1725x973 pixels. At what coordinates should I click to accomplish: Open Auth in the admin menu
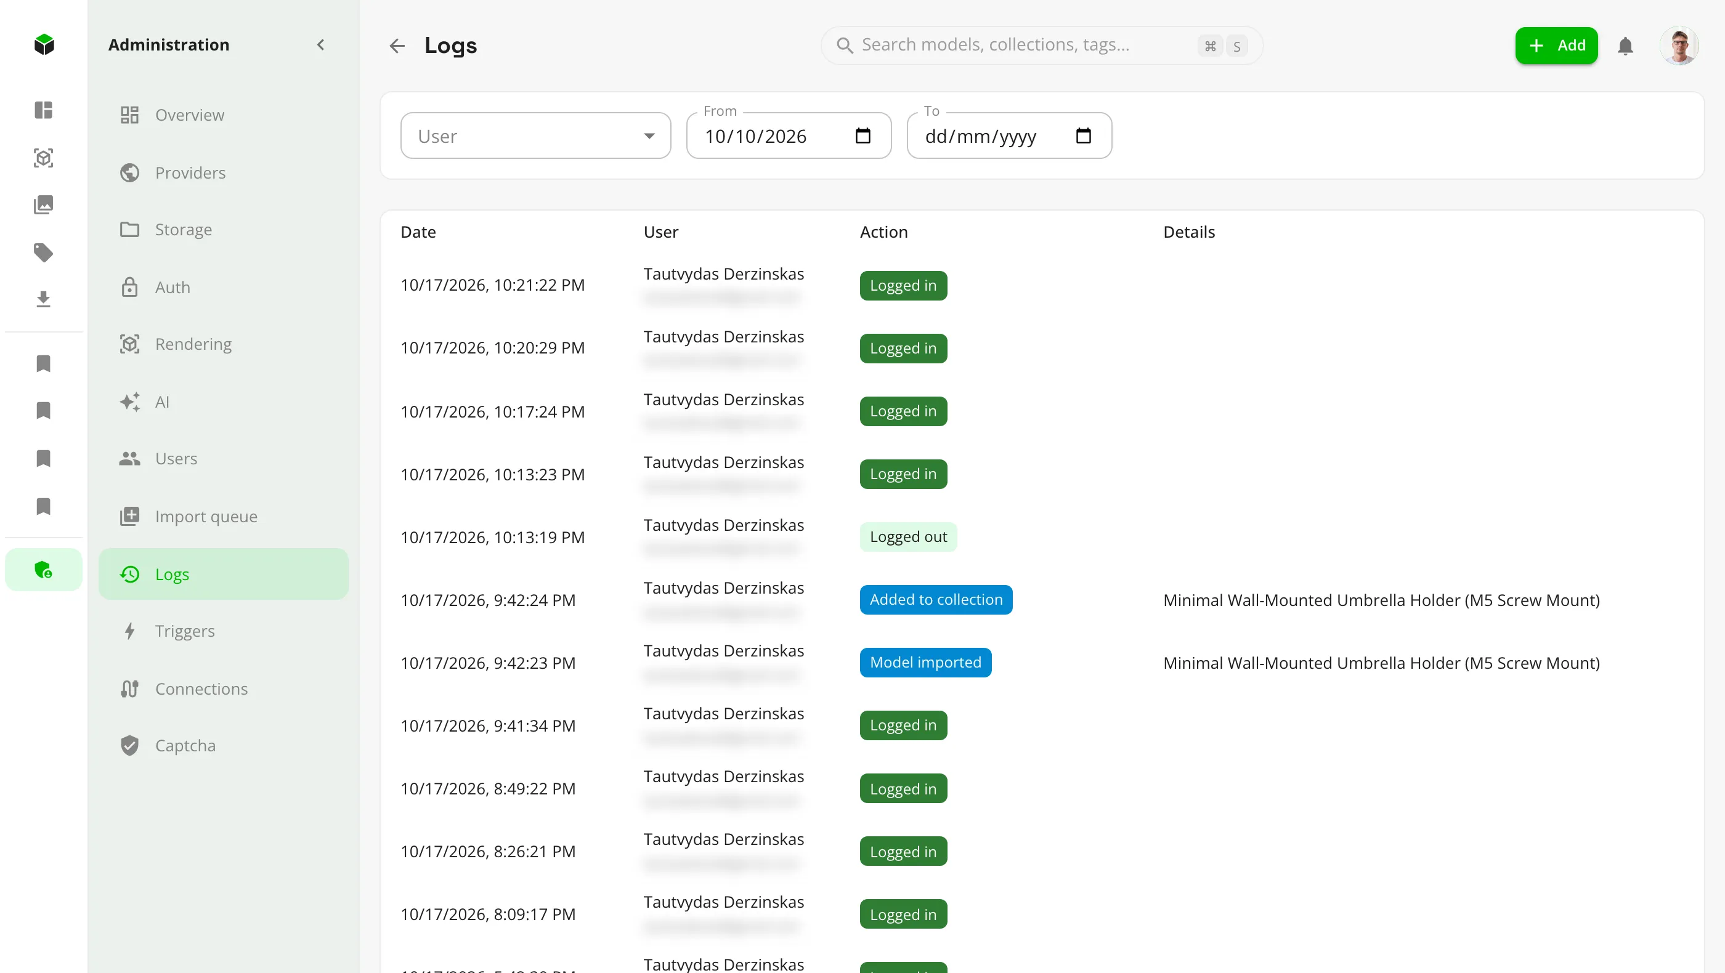(x=224, y=287)
